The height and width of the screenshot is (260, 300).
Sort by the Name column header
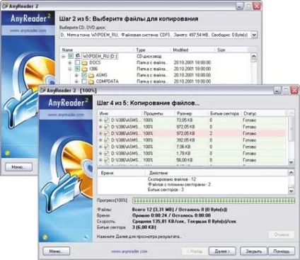click(97, 50)
